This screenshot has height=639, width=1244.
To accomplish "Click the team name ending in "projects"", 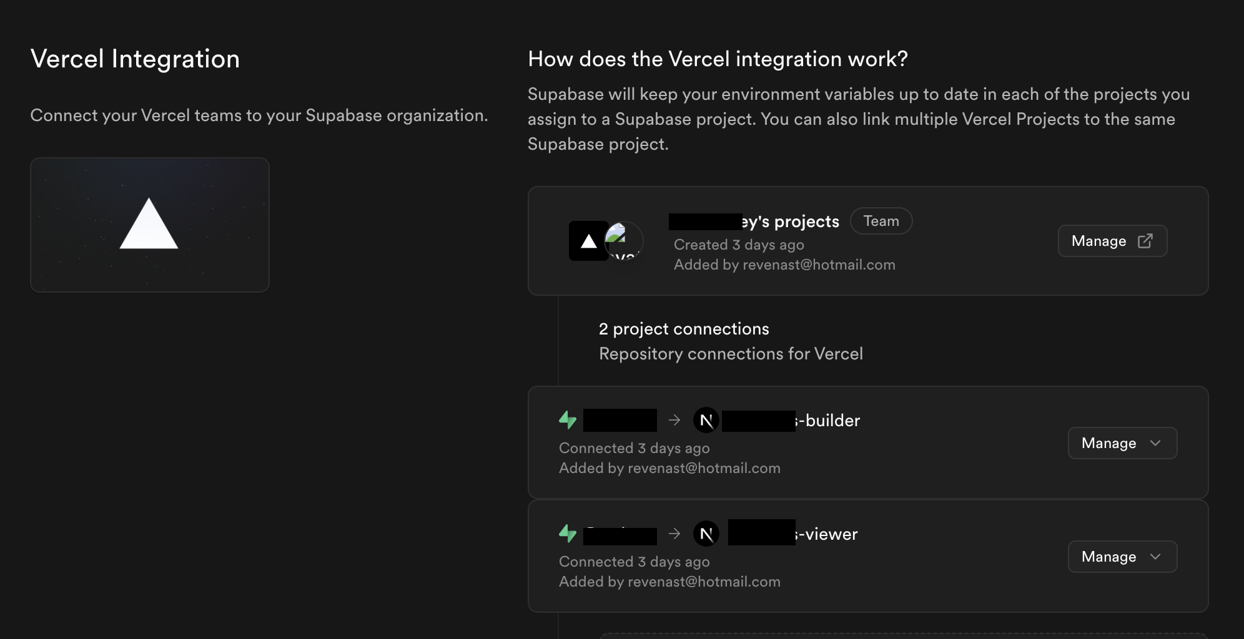I will pyautogui.click(x=791, y=222).
